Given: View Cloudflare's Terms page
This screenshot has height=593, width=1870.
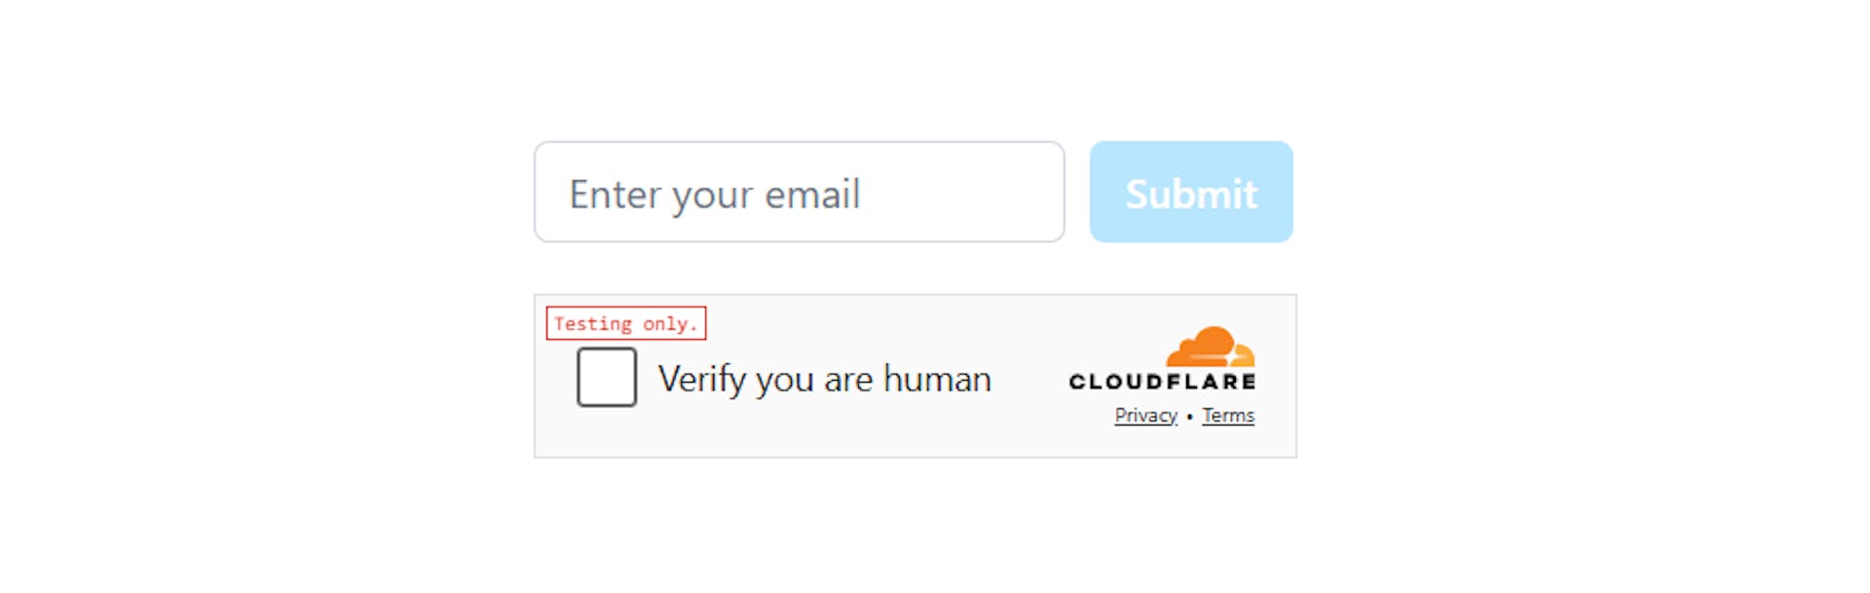Looking at the screenshot, I should (1227, 415).
